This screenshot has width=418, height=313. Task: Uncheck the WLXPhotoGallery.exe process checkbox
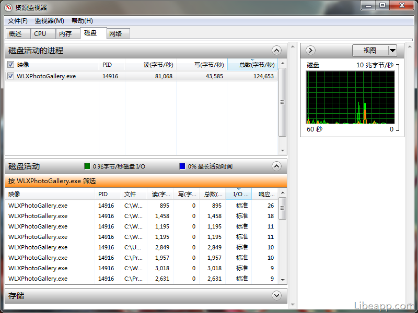(x=10, y=76)
